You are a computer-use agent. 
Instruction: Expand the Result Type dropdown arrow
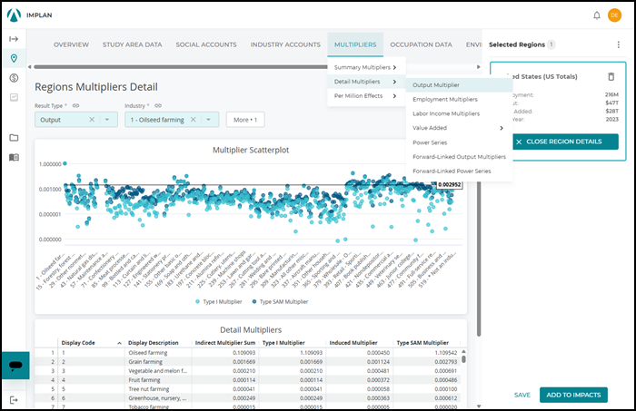tap(107, 120)
